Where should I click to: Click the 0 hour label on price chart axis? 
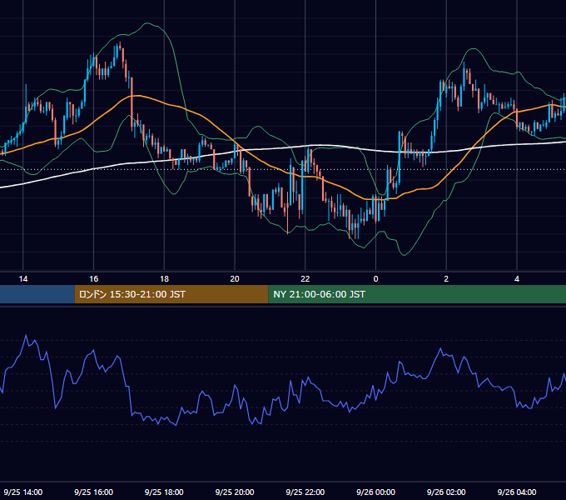[x=375, y=279]
